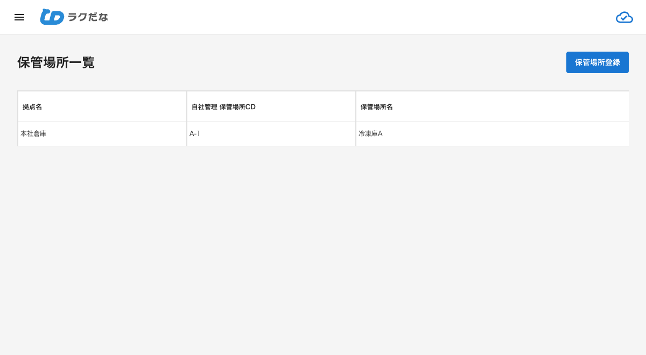Click the 保管場所名 column header
Viewport: 646px width, 355px height.
coord(493,106)
